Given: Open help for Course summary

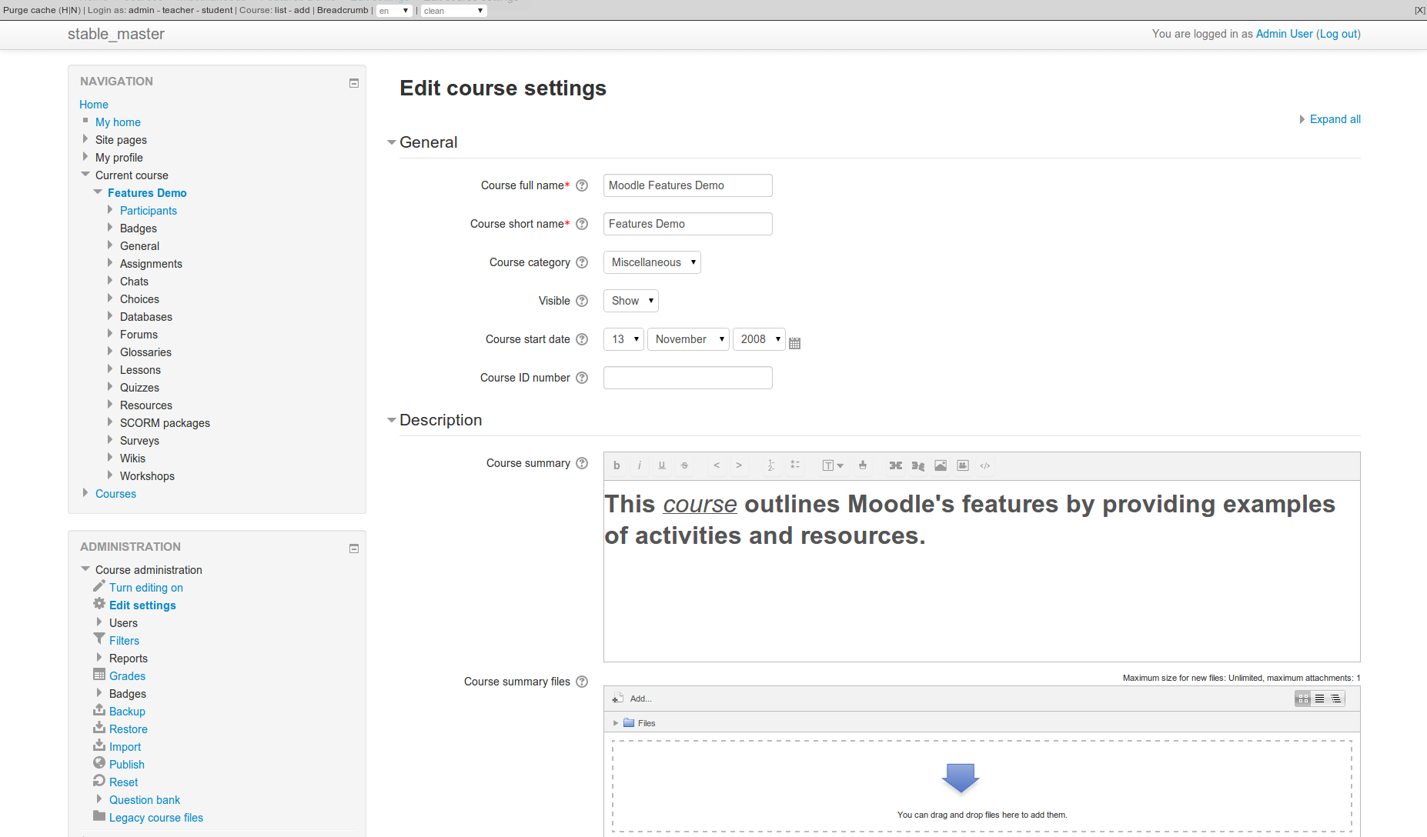Looking at the screenshot, I should pyautogui.click(x=582, y=463).
